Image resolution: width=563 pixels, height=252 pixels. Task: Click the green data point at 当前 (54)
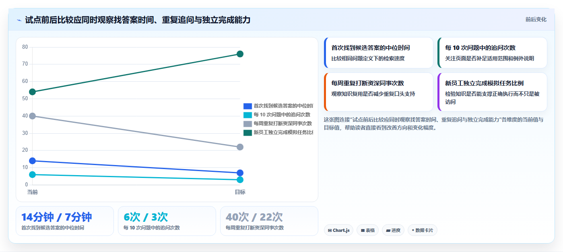point(33,92)
